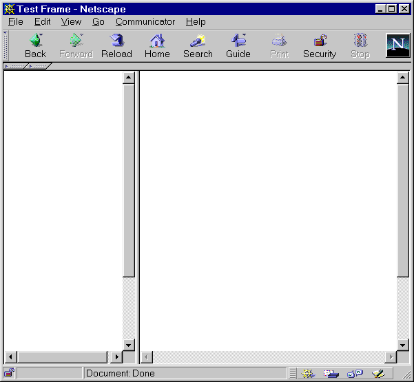Click the "Document: Done" status text
This screenshot has width=414, height=382.
121,373
